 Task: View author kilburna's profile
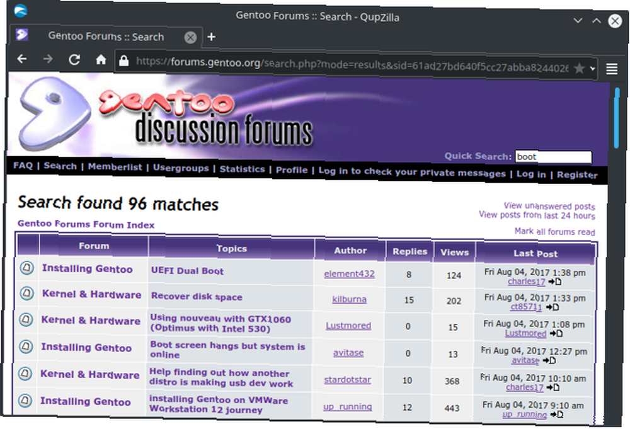click(x=349, y=300)
